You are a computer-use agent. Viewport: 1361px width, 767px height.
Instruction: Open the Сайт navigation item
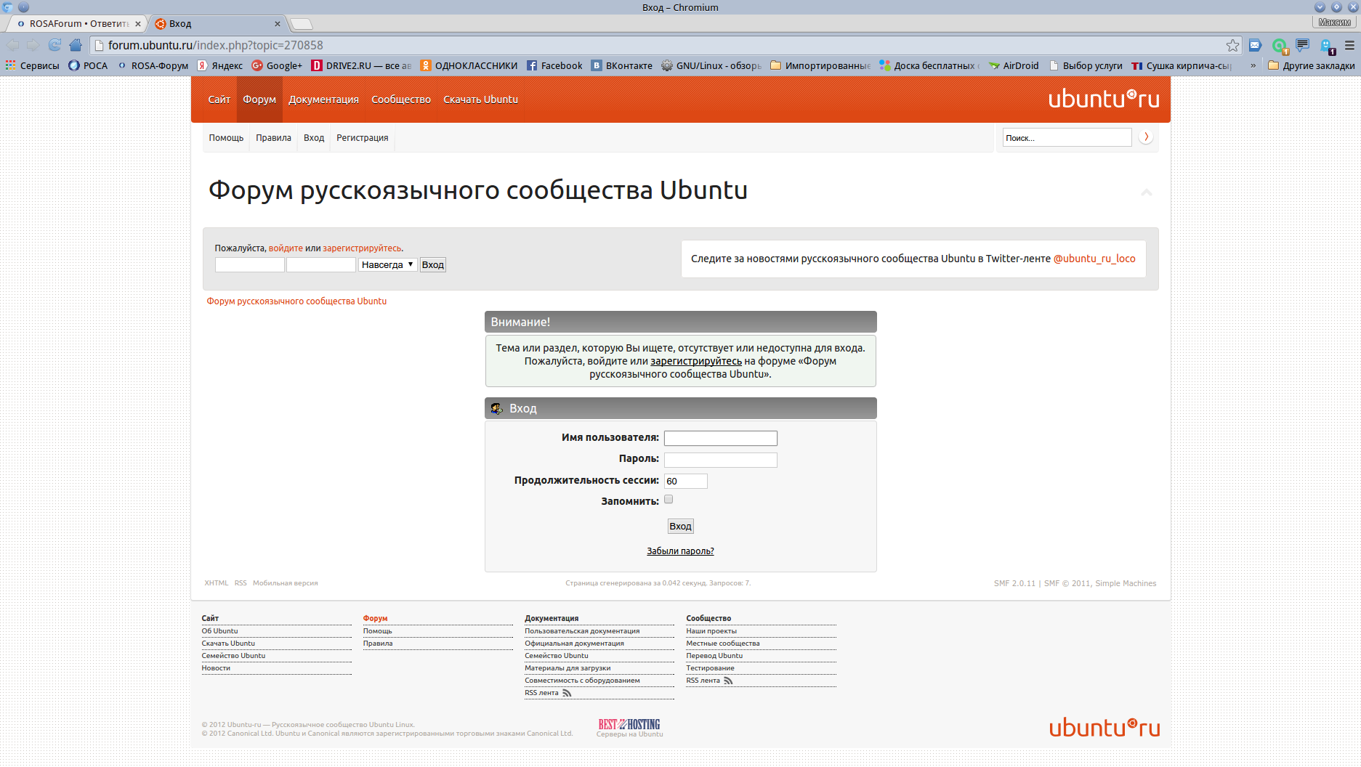tap(219, 100)
